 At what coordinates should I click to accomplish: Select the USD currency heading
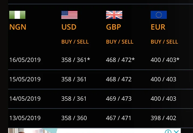pyautogui.click(x=69, y=27)
